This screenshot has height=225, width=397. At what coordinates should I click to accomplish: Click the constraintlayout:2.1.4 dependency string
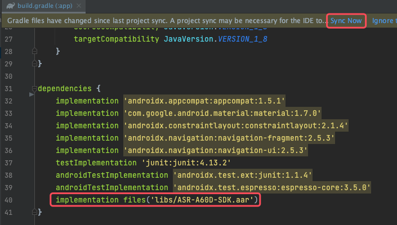tap(236, 126)
